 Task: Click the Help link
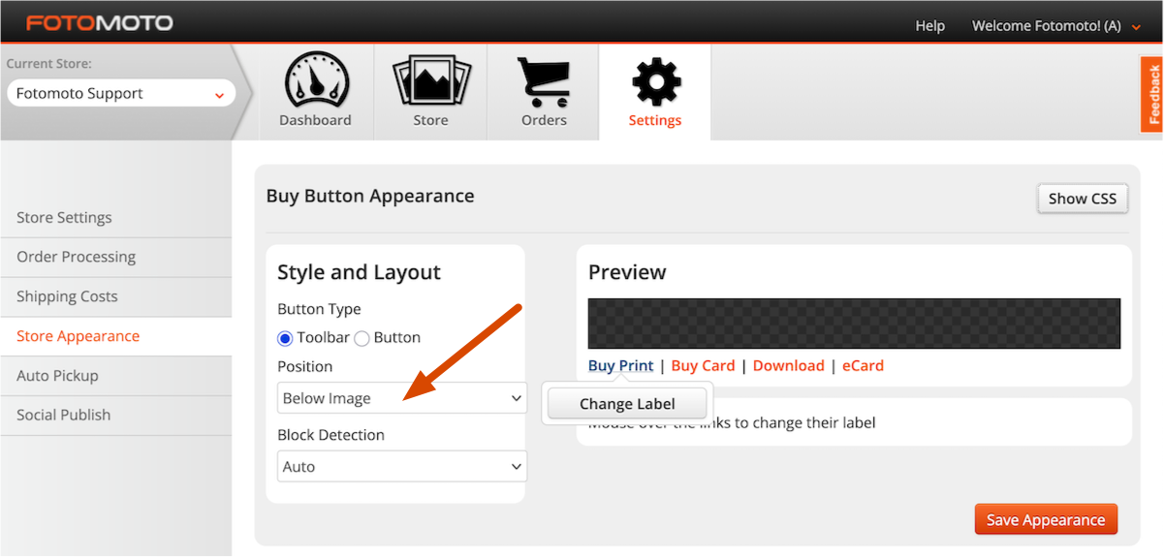(930, 26)
